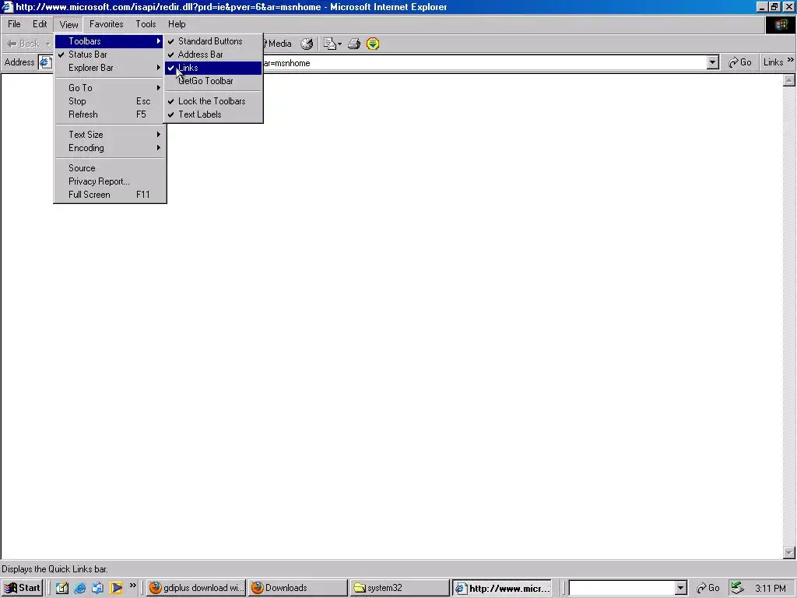This screenshot has height=598, width=797.
Task: Close the open View menu
Action: 68,24
